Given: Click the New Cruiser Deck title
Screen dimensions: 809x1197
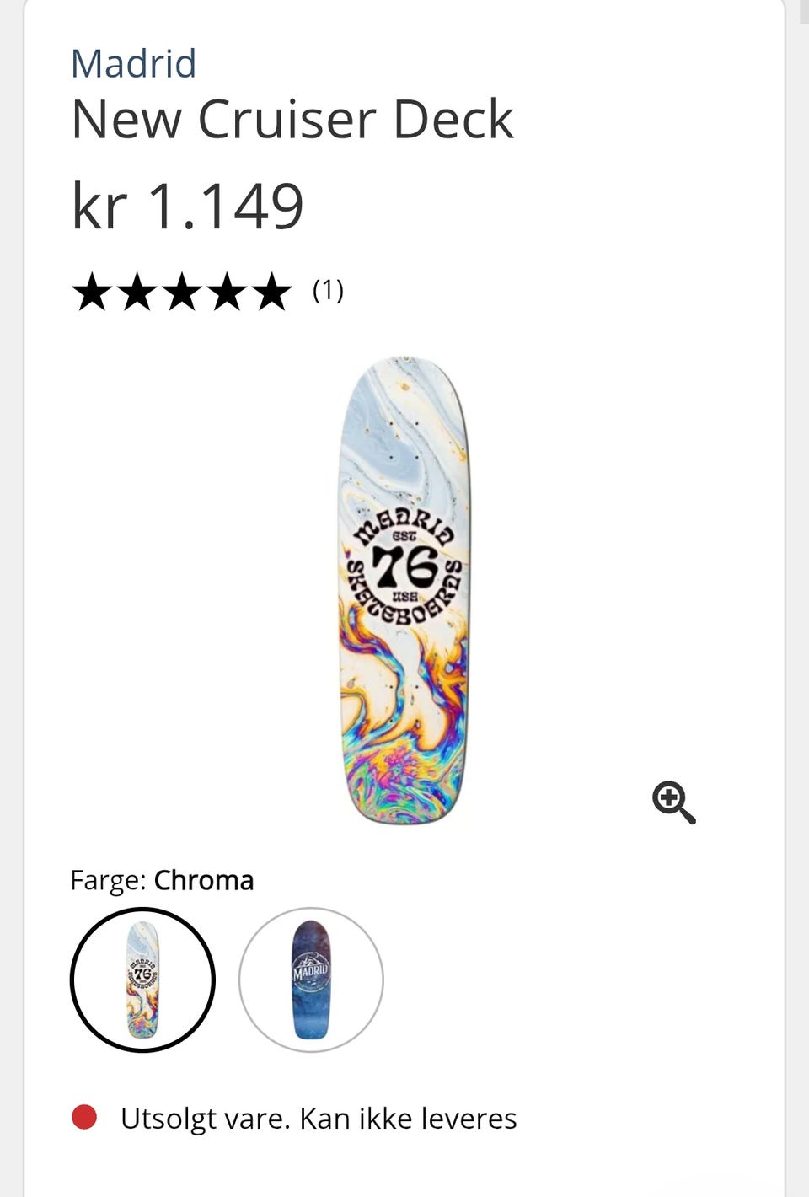Looking at the screenshot, I should click(x=292, y=119).
